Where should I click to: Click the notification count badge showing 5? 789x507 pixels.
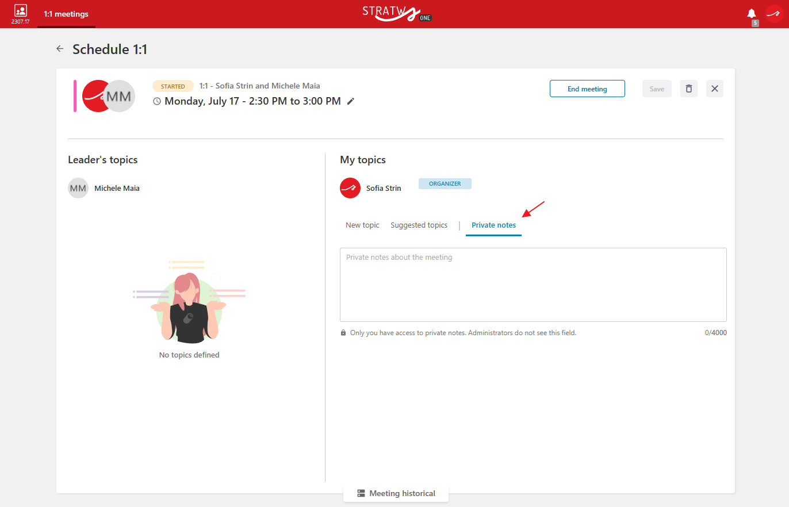pos(755,23)
